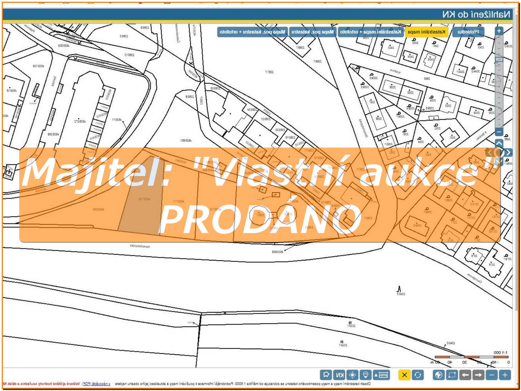Viewport: 521px width, 391px height.
Task: Click the KN info button in bottom toolbar
Action: point(339,375)
